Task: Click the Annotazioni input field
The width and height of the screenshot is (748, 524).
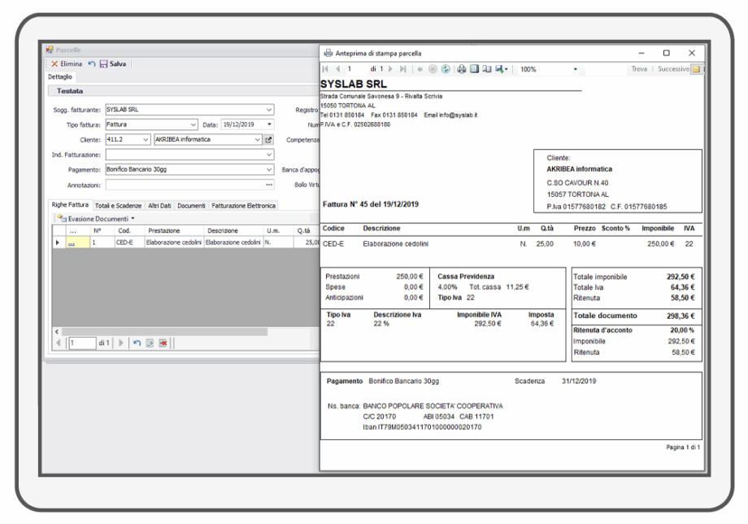Action: click(x=185, y=185)
